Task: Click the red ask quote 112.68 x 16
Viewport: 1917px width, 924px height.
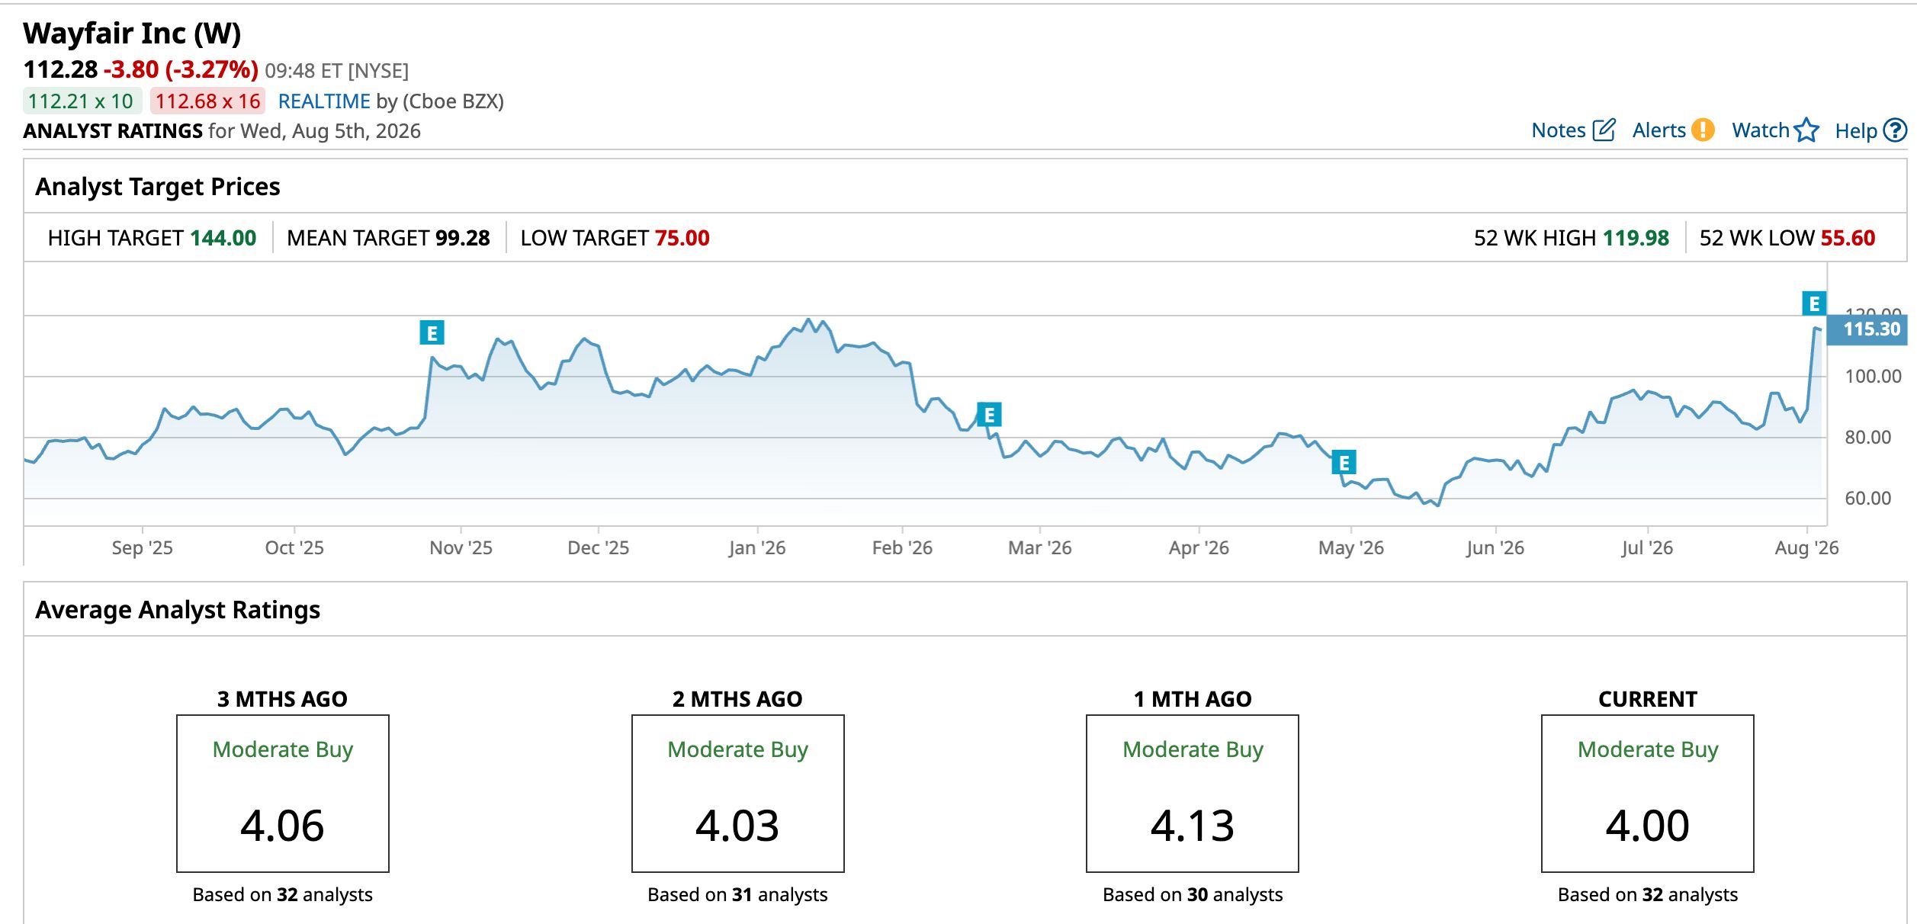Action: pyautogui.click(x=208, y=101)
